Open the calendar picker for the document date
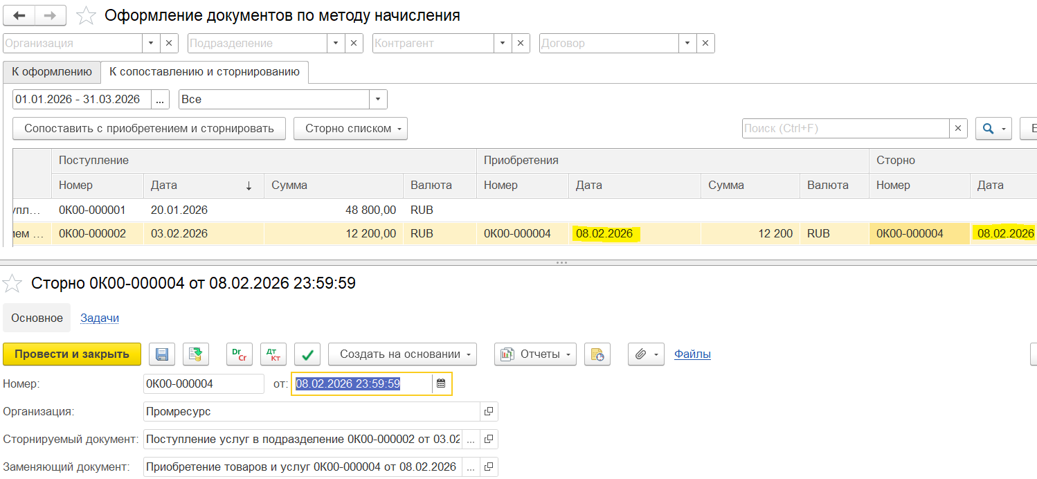Screen dimensions: 1037x479 coord(441,383)
